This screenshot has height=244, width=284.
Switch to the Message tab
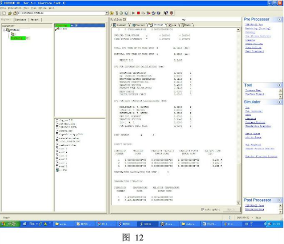point(157,25)
